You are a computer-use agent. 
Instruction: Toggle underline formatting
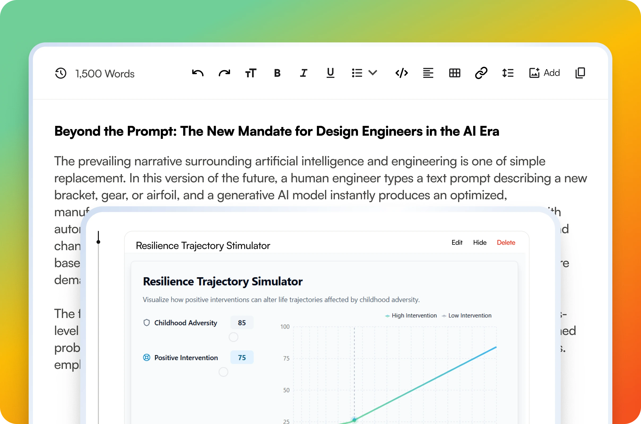pos(330,73)
